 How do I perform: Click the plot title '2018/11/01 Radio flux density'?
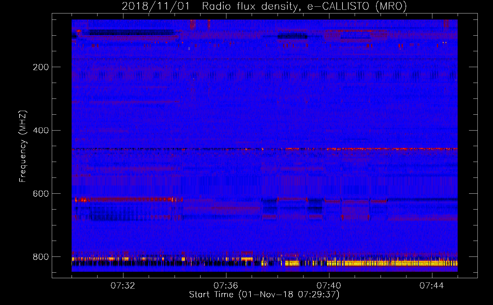coord(264,6)
